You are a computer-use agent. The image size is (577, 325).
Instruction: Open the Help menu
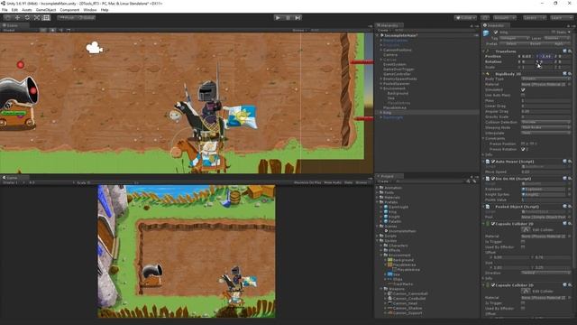(x=105, y=10)
